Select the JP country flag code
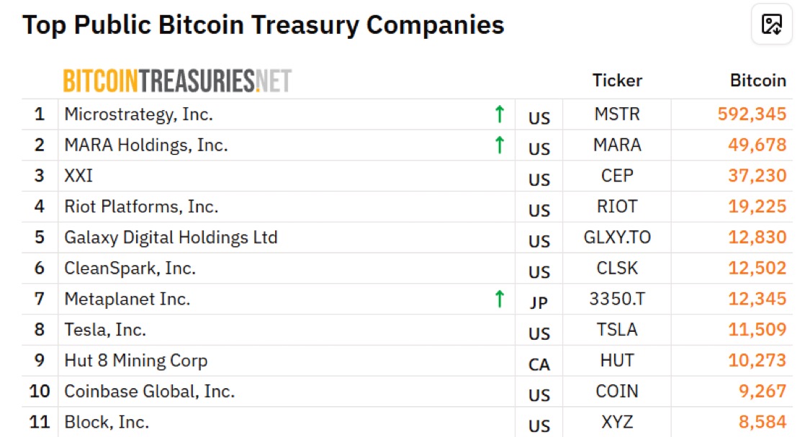 (539, 302)
